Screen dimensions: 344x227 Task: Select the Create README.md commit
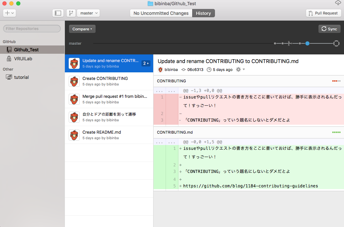point(109,135)
